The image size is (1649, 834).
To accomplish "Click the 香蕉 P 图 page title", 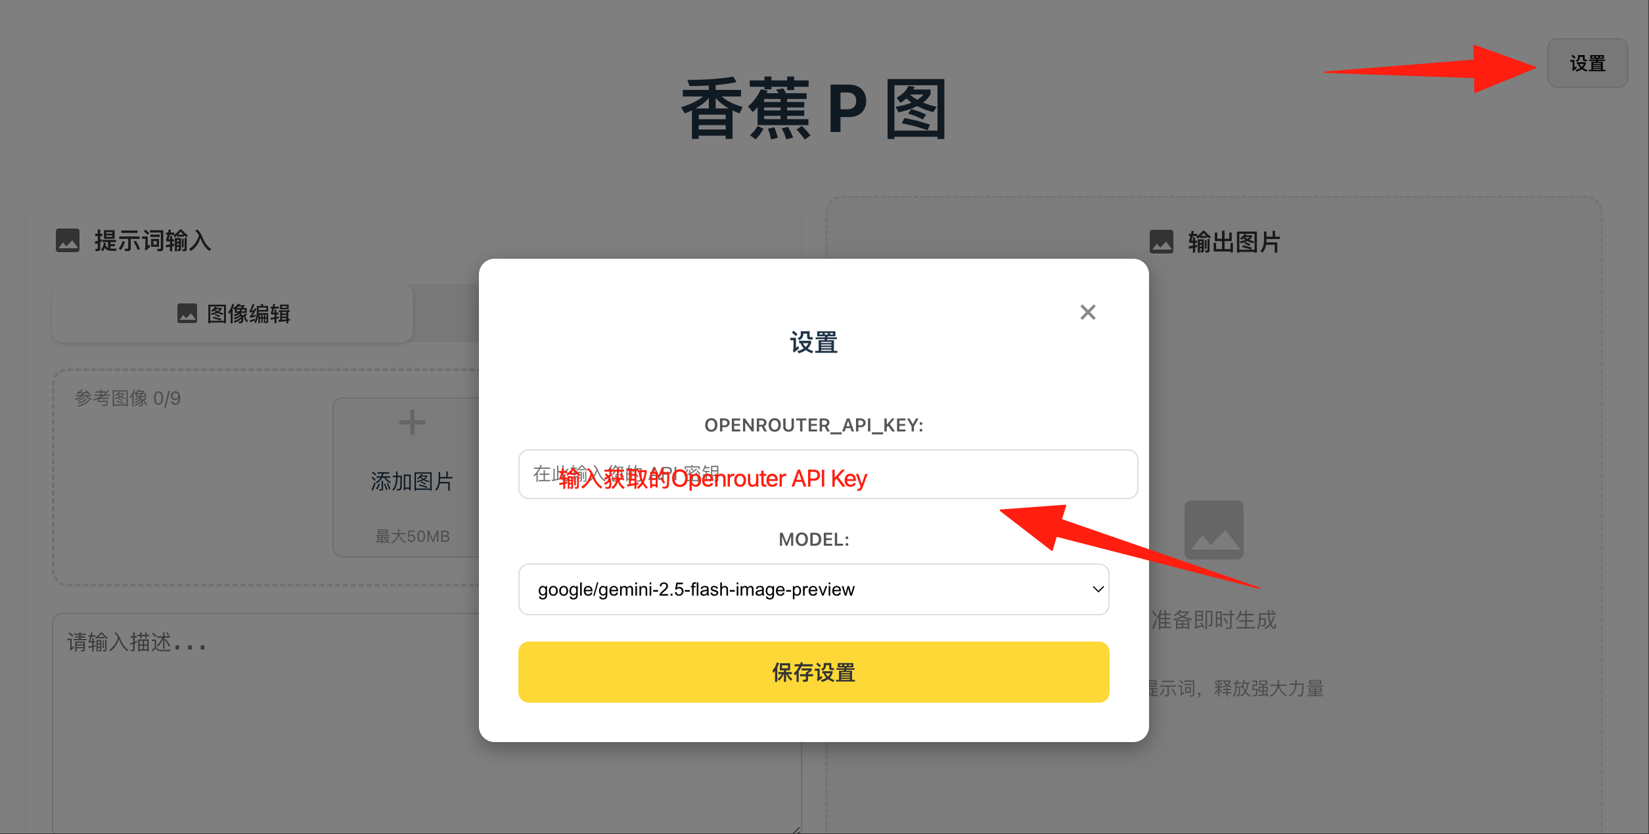I will 813,108.
